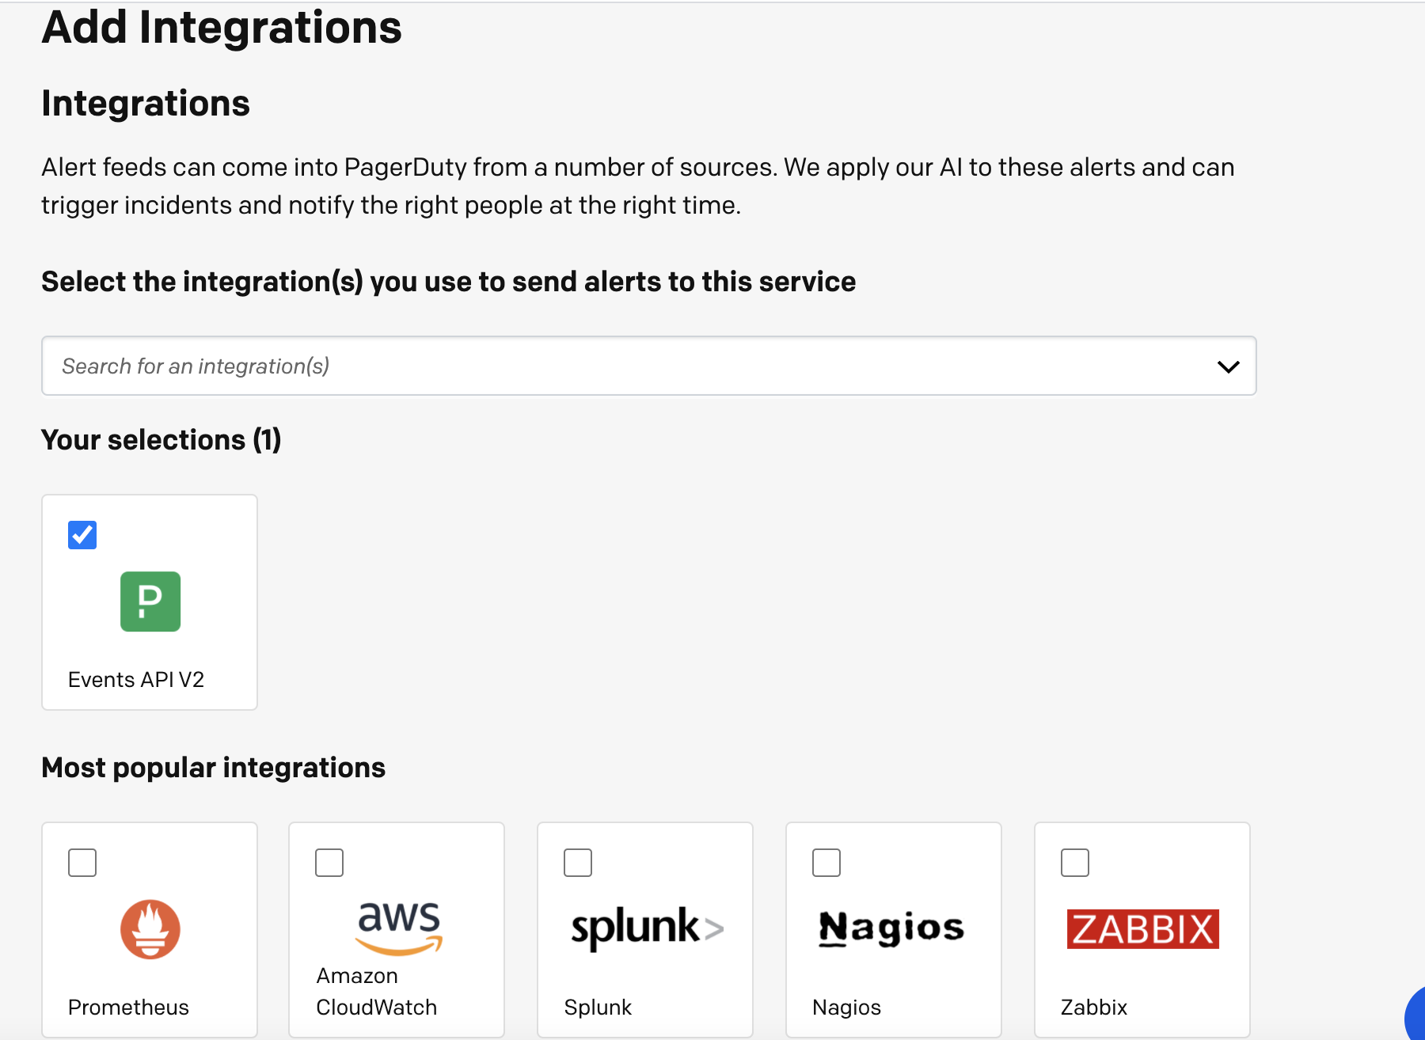Click the Prometheus label text
Image resolution: width=1425 pixels, height=1040 pixels.
[128, 1008]
